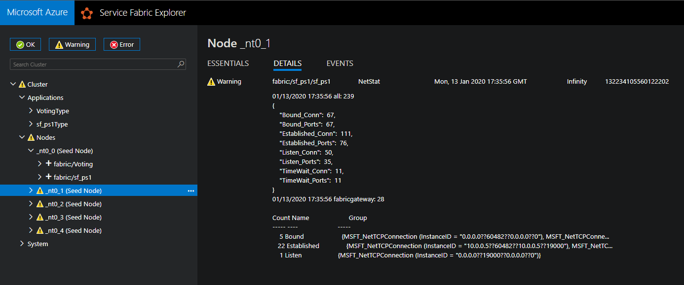
Task: Click the Nodes warning triangle icon
Action: click(31, 138)
